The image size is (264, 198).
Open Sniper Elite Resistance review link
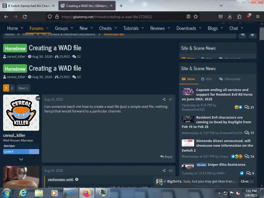pos(226,165)
